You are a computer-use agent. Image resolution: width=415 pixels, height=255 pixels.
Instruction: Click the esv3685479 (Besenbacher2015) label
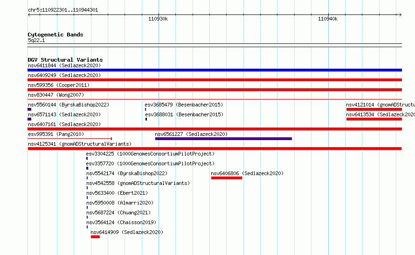pyautogui.click(x=184, y=105)
